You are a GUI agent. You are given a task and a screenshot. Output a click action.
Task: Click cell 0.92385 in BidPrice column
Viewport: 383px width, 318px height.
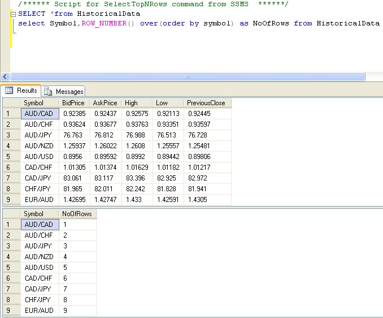(75, 114)
